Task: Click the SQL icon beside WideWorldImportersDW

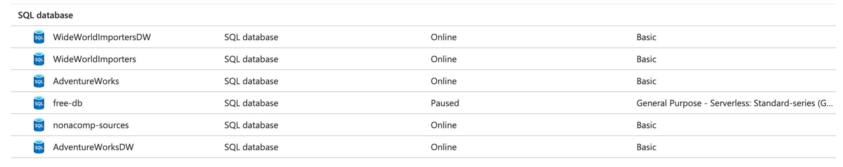Action: pyautogui.click(x=39, y=37)
